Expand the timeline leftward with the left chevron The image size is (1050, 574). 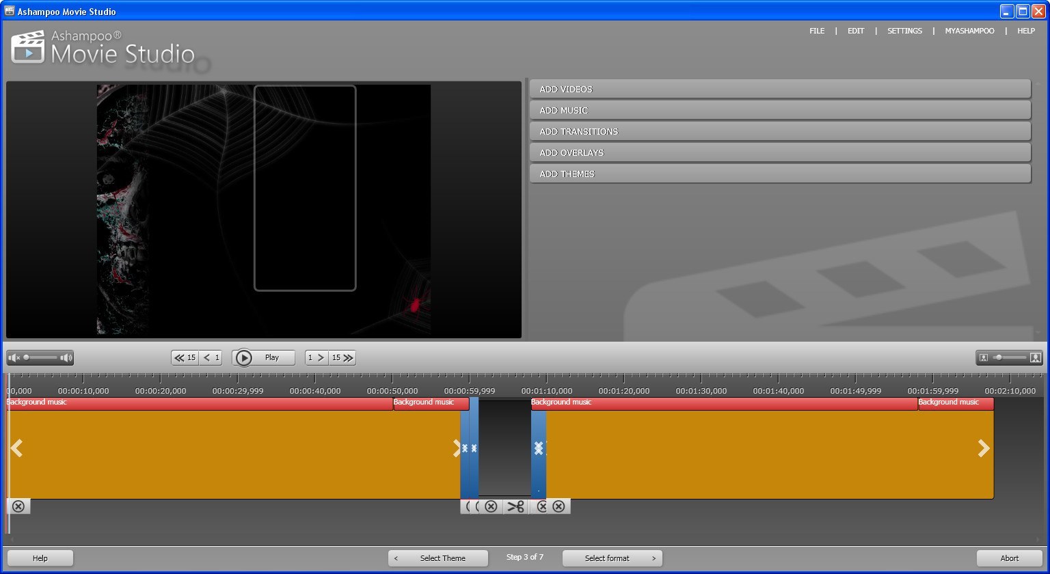point(16,448)
